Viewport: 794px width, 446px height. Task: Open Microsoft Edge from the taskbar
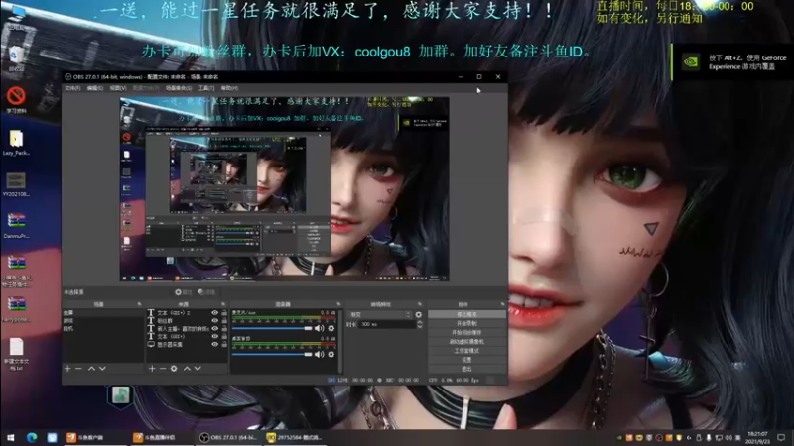pyautogui.click(x=32, y=437)
